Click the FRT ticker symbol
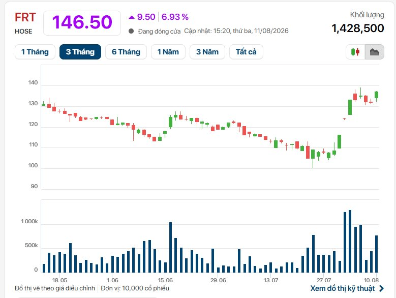 [25, 17]
